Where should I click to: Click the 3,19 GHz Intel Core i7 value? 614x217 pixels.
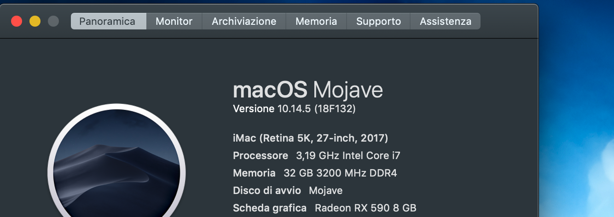pos(348,156)
